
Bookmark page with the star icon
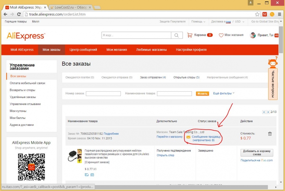[x=257, y=14]
